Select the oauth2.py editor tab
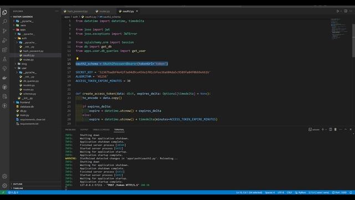The height and width of the screenshot is (200, 355). (128, 11)
